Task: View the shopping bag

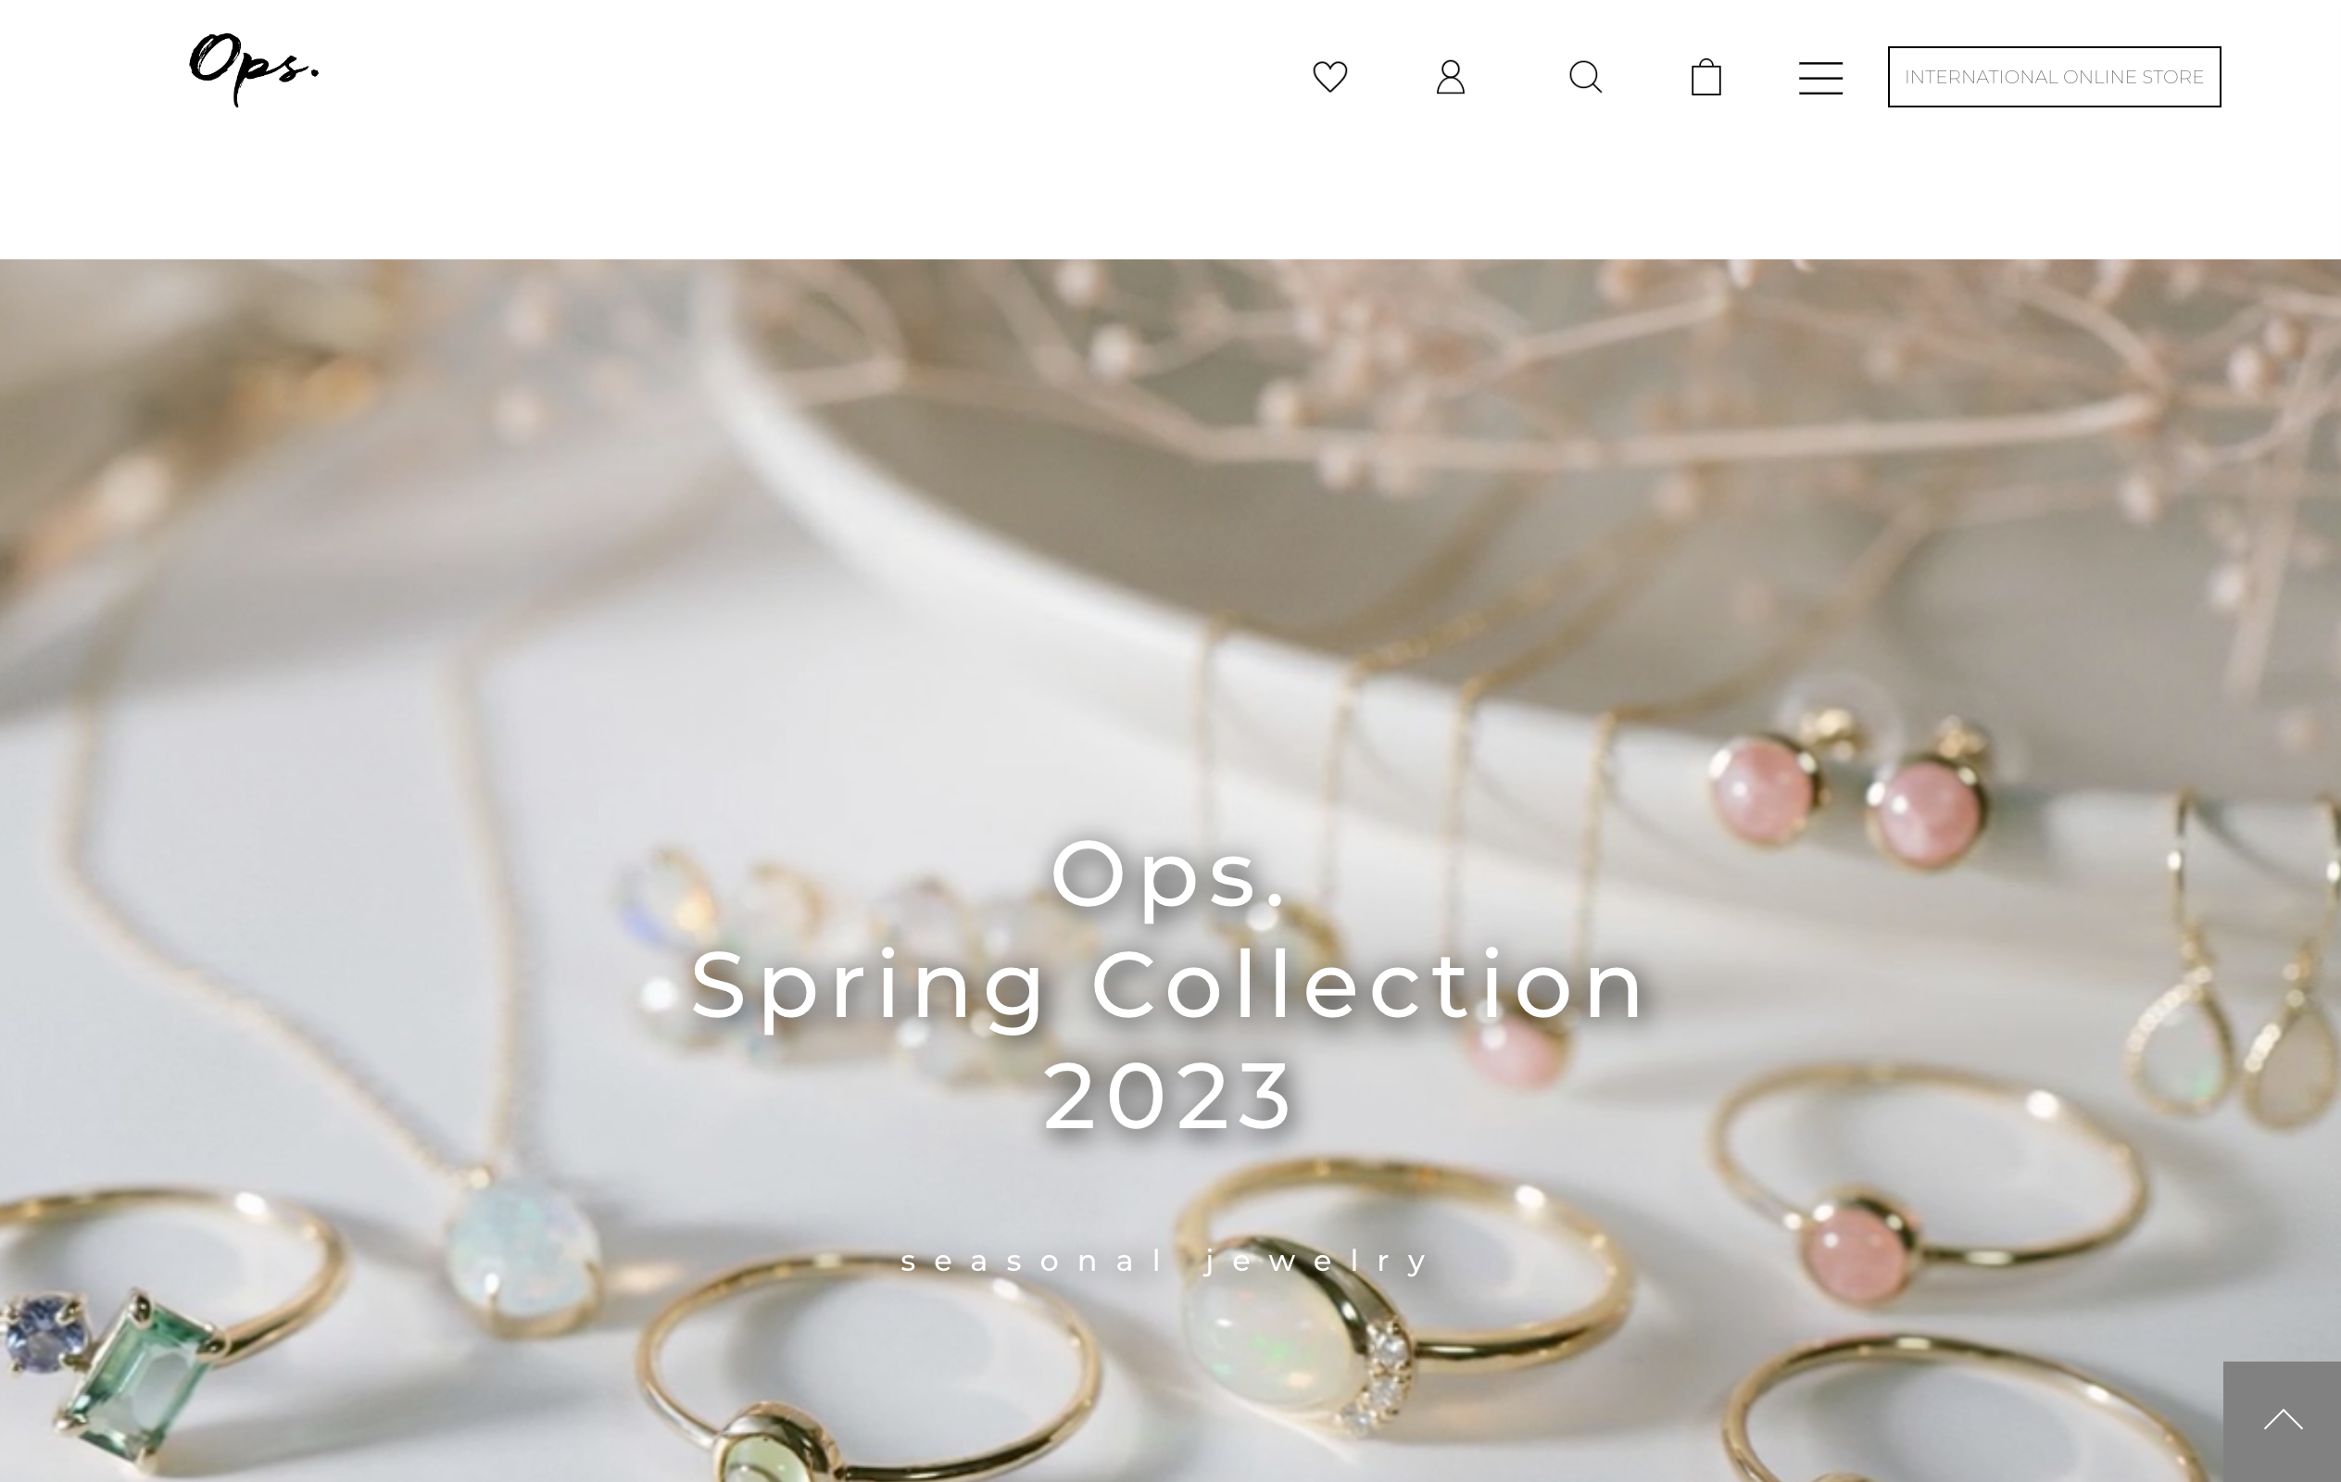Action: tap(1706, 77)
